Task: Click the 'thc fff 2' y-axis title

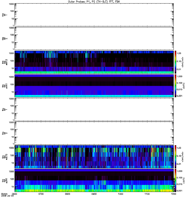Action: click(5, 133)
